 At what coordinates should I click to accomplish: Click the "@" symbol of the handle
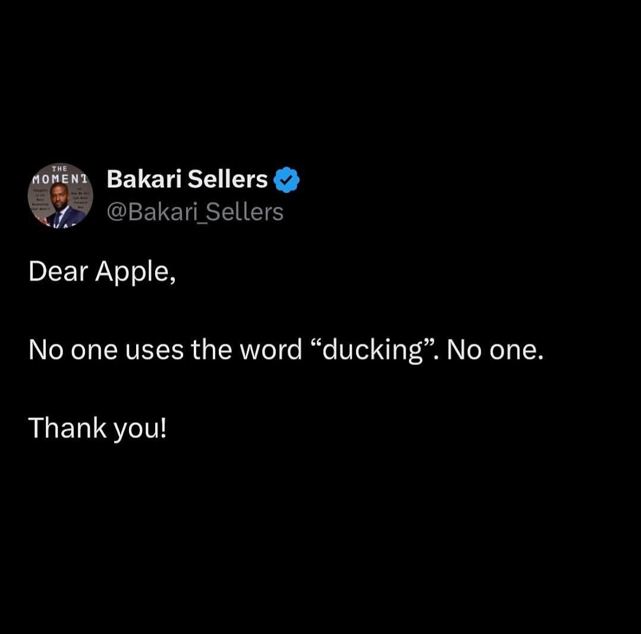[116, 212]
